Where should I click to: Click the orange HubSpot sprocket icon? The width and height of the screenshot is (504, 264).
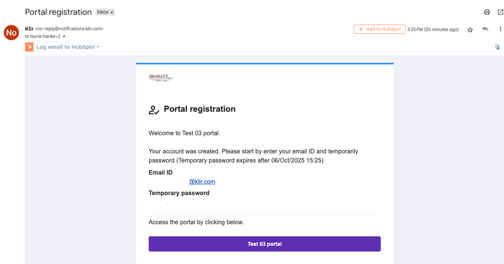[29, 47]
